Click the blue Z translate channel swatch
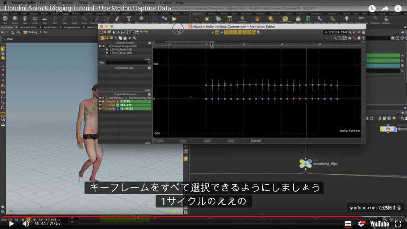This screenshot has height=229, width=407. tap(118, 108)
